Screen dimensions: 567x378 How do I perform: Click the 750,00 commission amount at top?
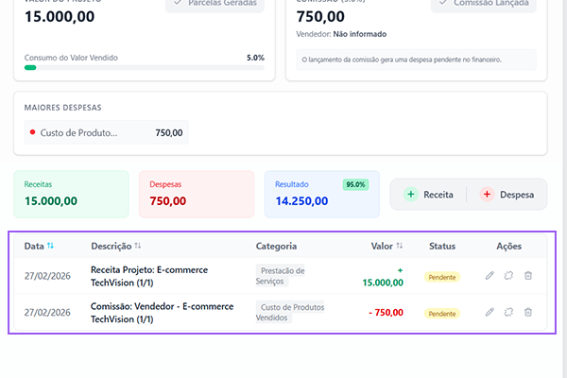pos(320,17)
